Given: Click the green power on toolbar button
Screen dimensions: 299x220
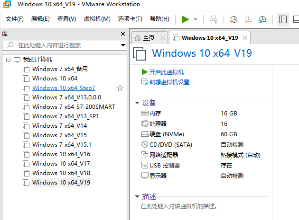Looking at the screenshot, I should tap(185, 19).
